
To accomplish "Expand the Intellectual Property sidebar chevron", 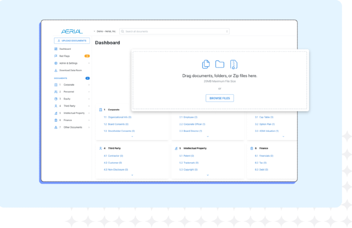I will pos(89,113).
